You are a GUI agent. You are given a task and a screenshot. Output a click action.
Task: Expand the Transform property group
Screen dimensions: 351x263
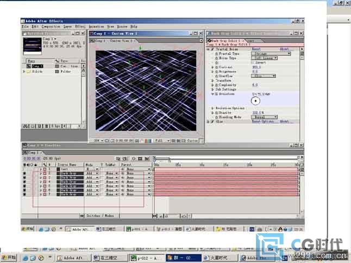click(212, 80)
